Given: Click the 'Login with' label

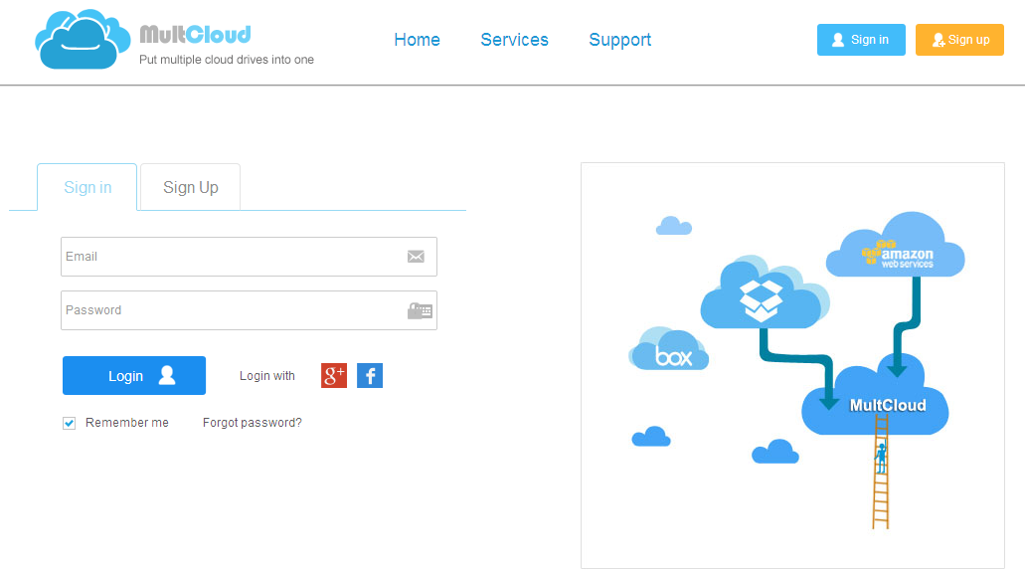Looking at the screenshot, I should coord(267,376).
